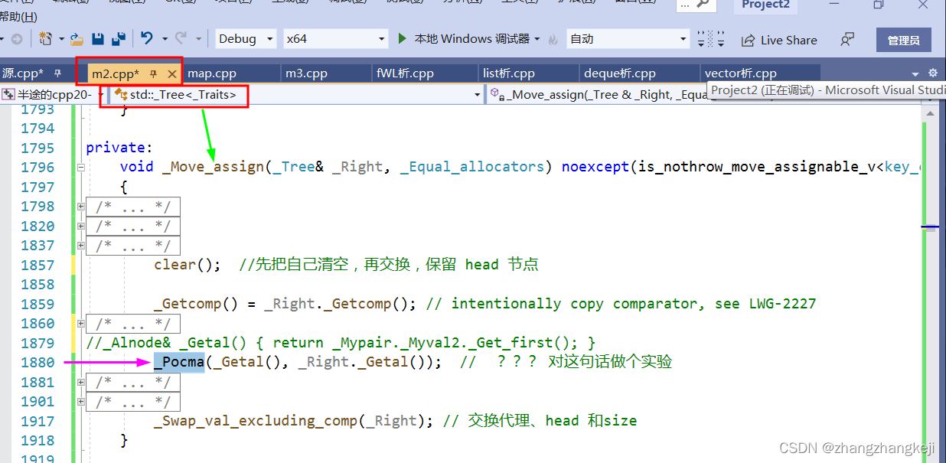Expand the collapsed block at line 1837

click(80, 246)
